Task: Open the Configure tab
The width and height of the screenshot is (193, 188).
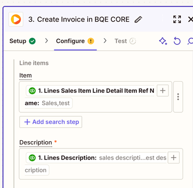Action: point(75,41)
